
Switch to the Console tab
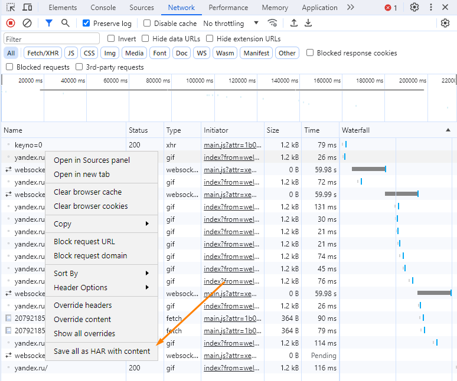coord(103,8)
